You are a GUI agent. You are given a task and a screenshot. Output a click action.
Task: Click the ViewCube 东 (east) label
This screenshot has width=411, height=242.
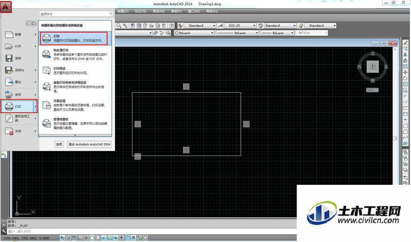pos(386,67)
